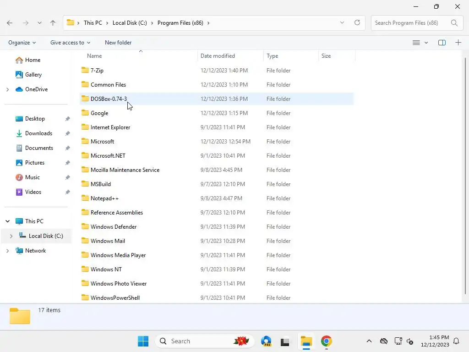Select OneDrive in sidebar
This screenshot has width=469, height=352.
point(32,89)
